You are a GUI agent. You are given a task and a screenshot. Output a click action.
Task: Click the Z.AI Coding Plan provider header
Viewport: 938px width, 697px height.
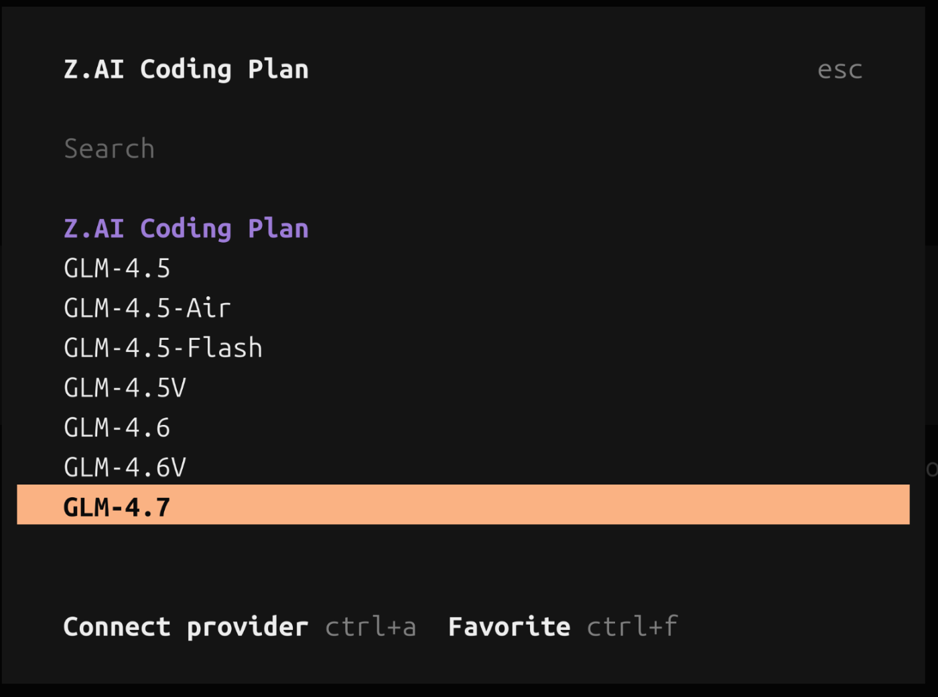click(186, 228)
